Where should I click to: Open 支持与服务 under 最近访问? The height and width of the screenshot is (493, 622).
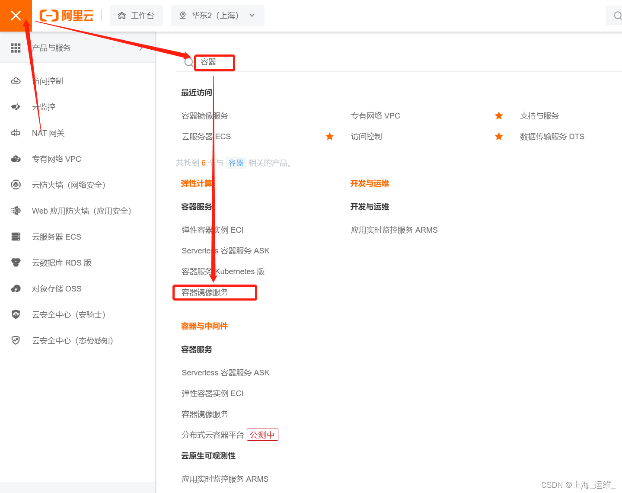coord(539,115)
